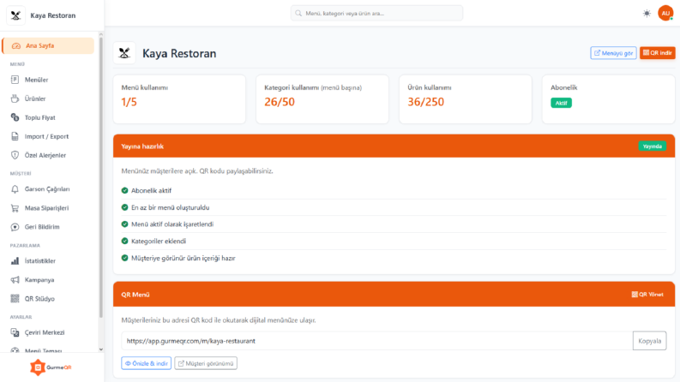Open Menüler in the sidebar
The height and width of the screenshot is (382, 680).
(48, 80)
